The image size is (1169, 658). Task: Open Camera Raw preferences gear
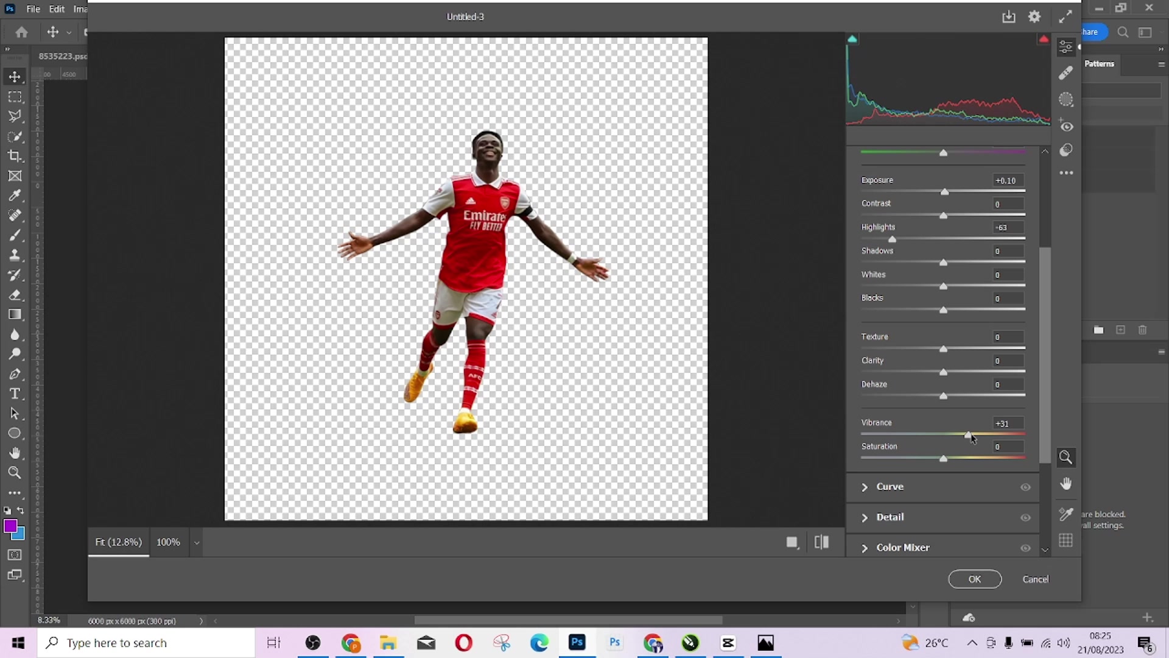pyautogui.click(x=1034, y=16)
